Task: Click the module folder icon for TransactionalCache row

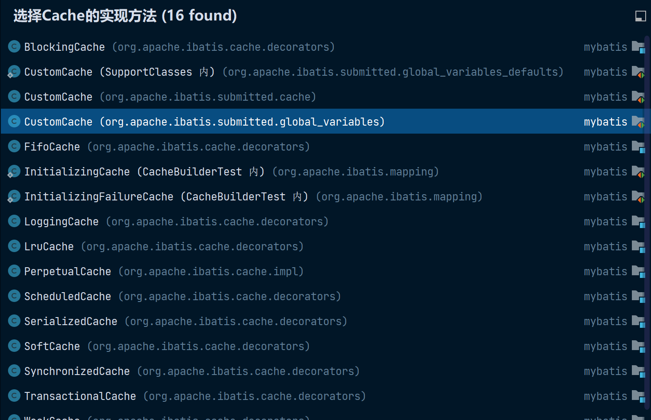Action: 638,396
